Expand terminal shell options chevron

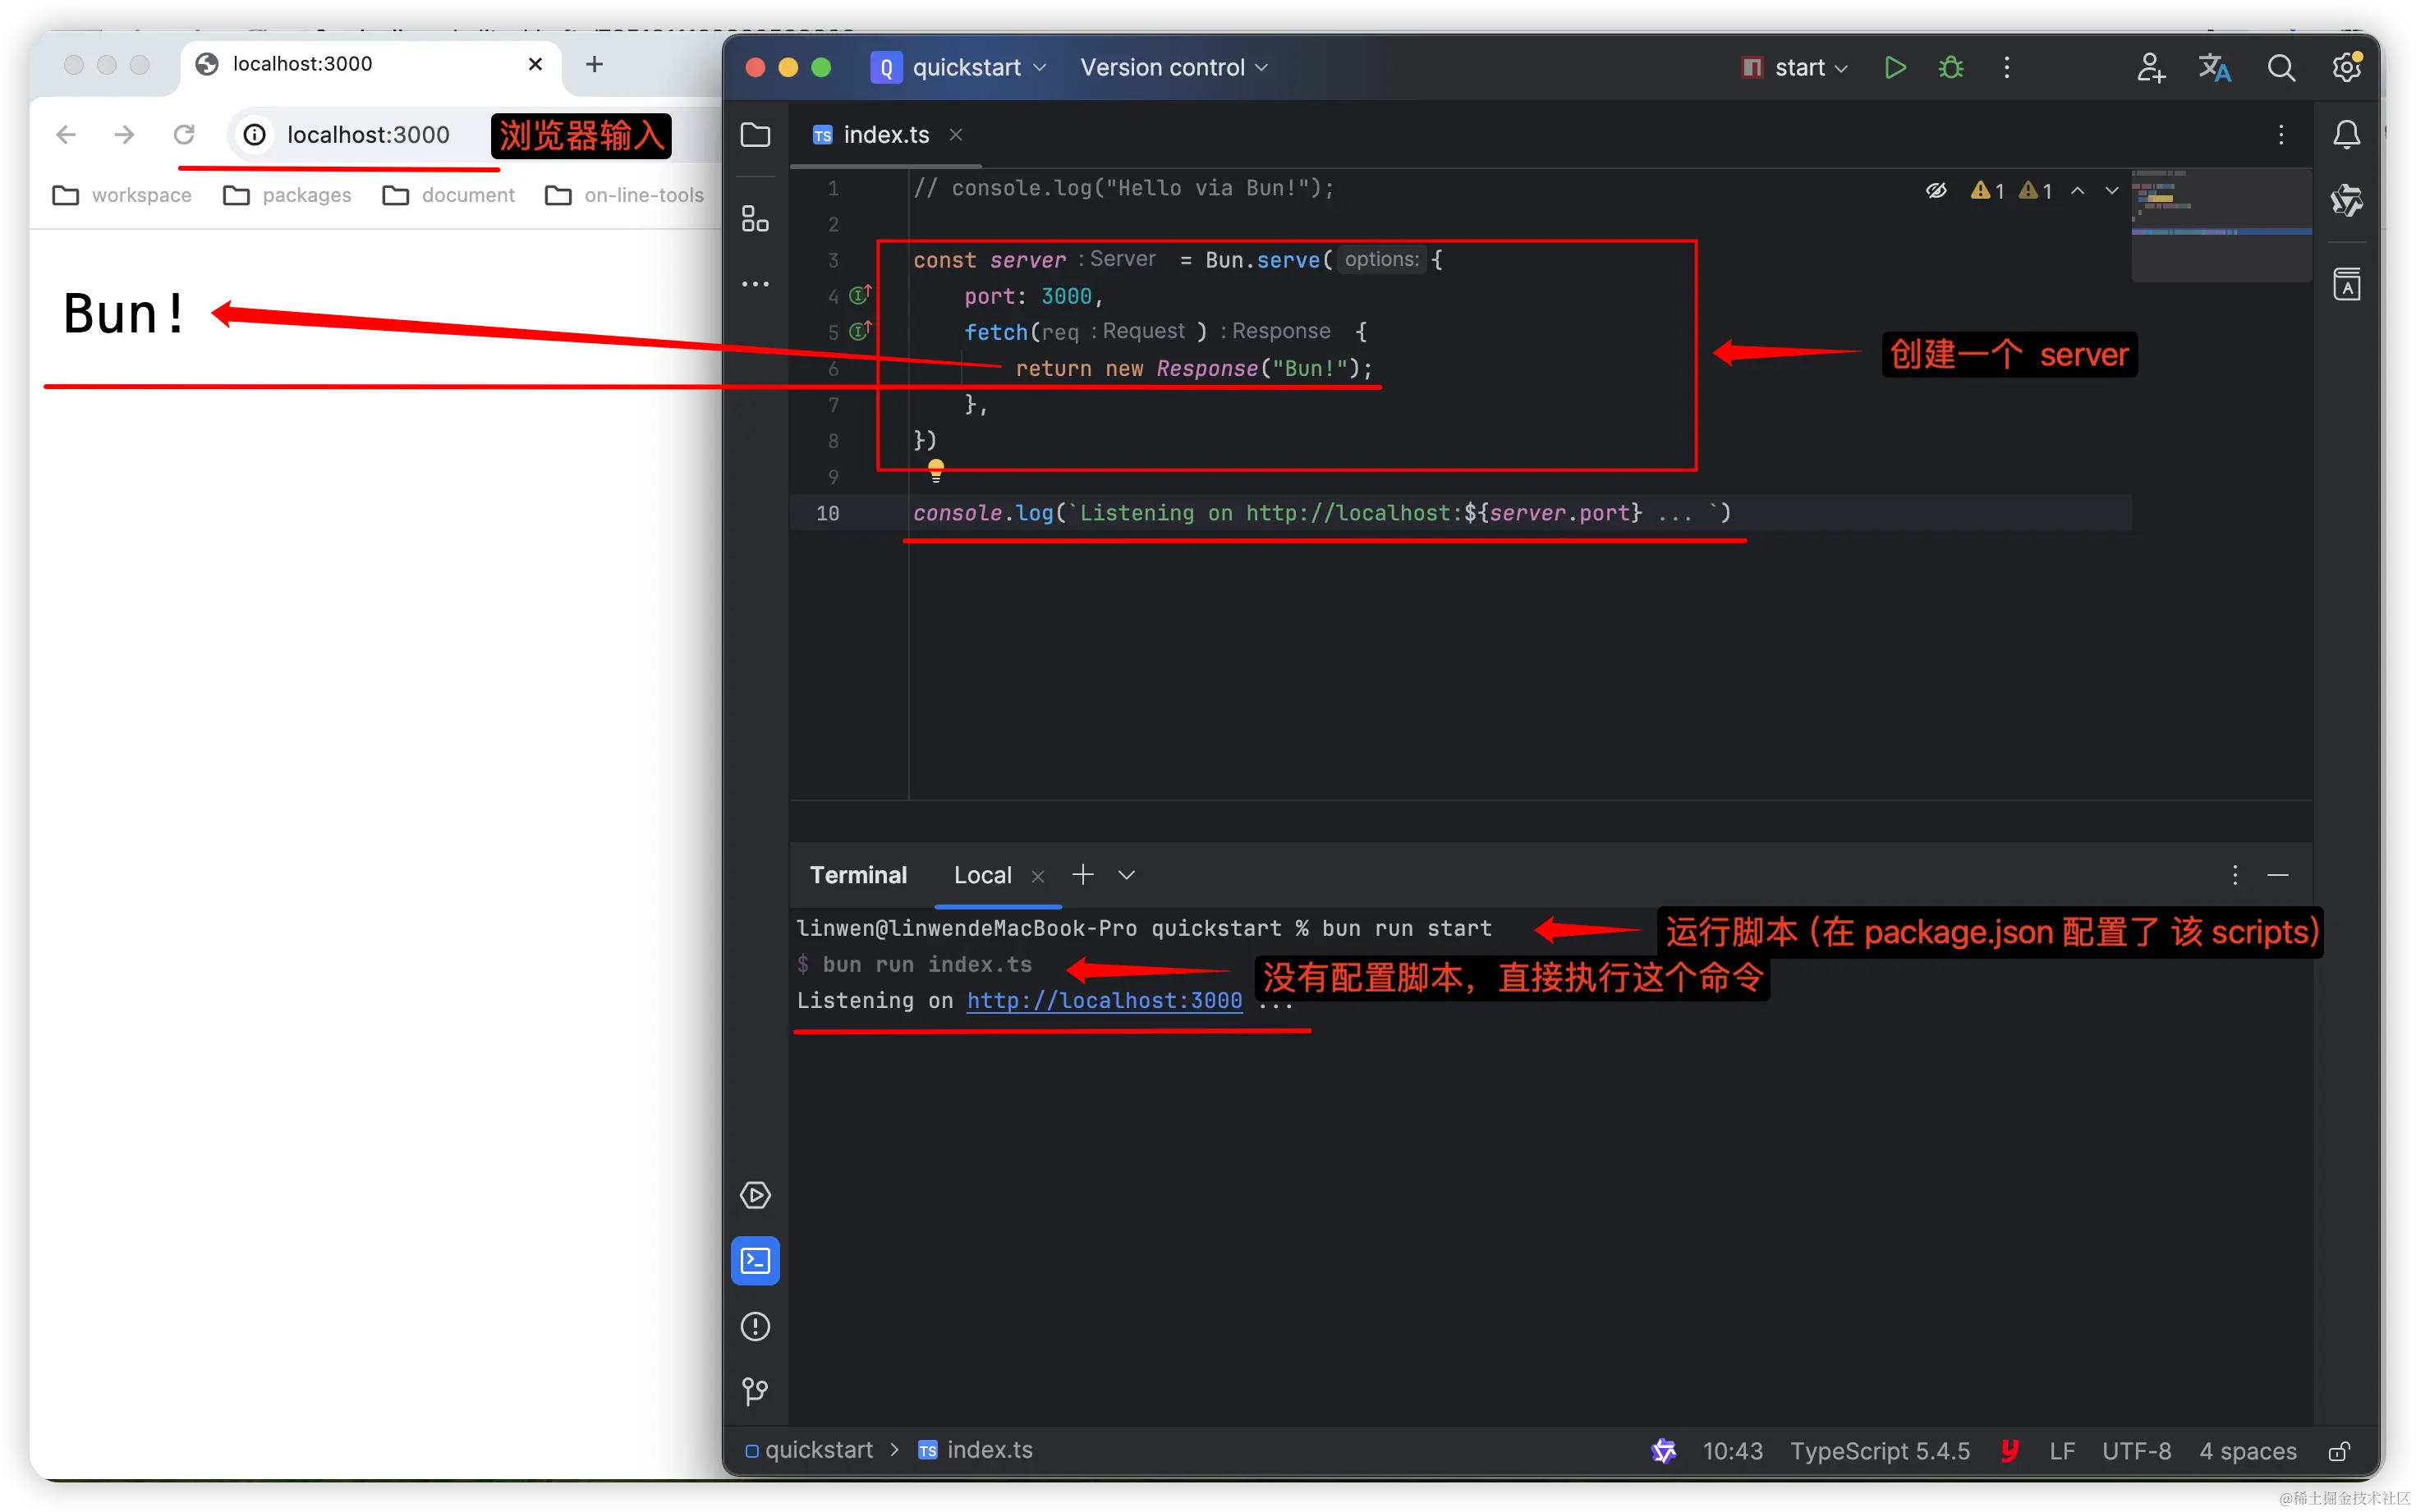1127,875
